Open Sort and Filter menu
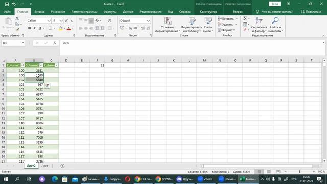Image resolution: width=327 pixels, height=184 pixels. coord(259,25)
